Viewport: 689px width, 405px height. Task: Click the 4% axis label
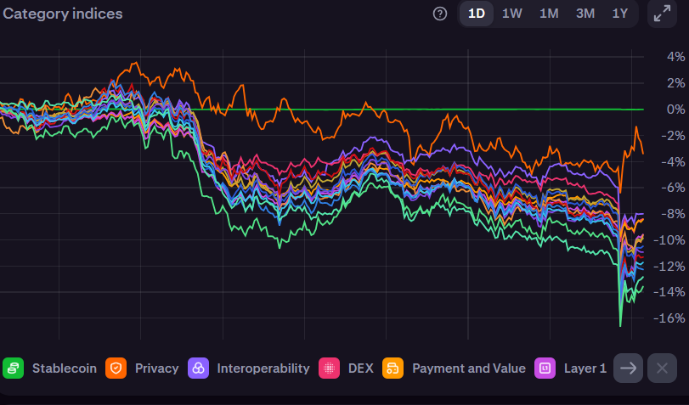coord(675,57)
